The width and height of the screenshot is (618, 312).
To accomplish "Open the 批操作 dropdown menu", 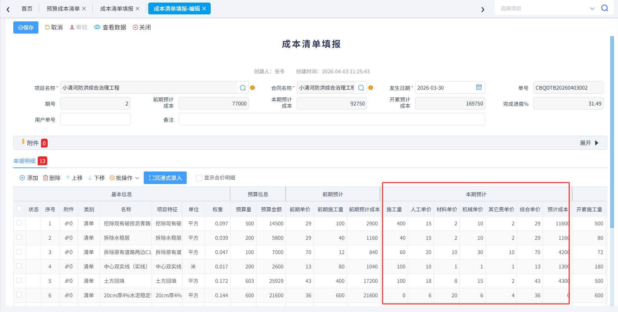I will [124, 178].
